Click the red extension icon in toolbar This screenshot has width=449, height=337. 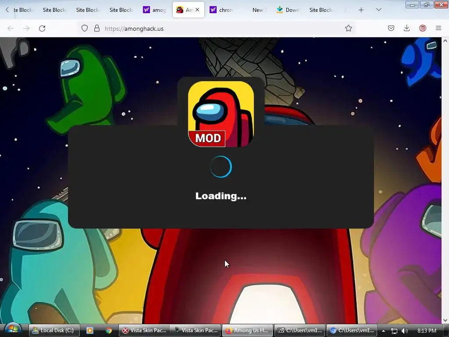point(423,29)
